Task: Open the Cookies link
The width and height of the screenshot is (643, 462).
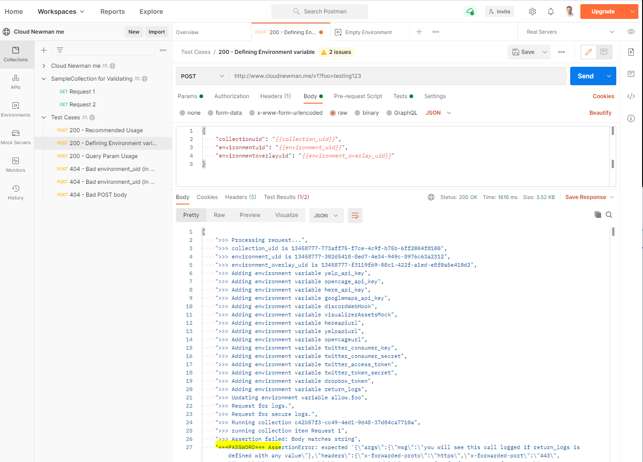Action: (x=603, y=96)
